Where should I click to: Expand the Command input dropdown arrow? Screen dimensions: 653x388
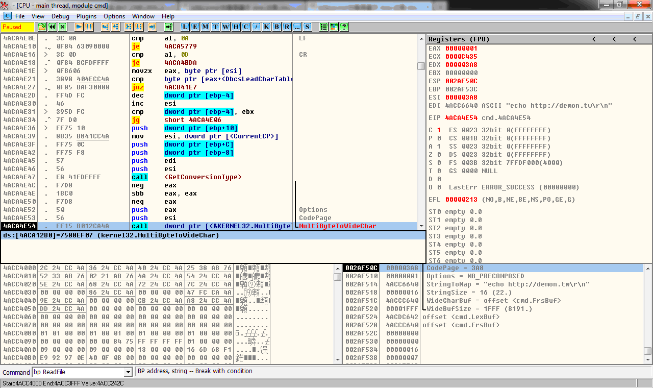point(128,372)
